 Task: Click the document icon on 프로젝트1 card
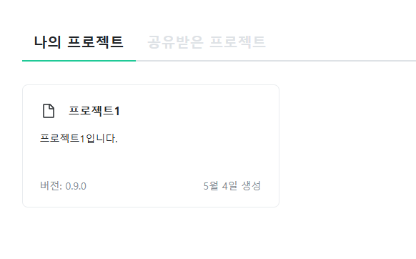point(49,111)
